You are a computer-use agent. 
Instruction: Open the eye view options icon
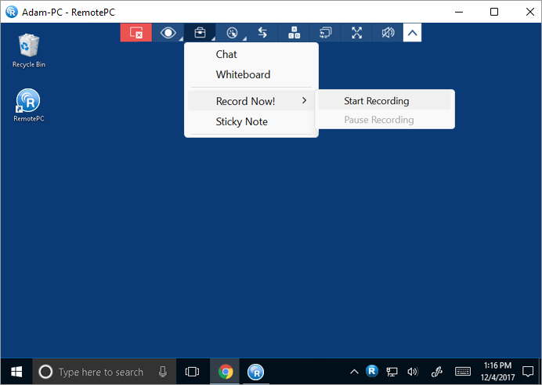click(168, 33)
